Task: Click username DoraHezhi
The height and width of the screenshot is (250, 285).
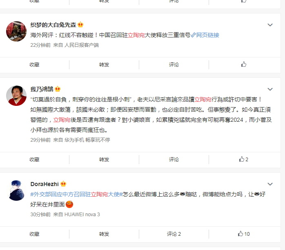Action: click(x=45, y=184)
